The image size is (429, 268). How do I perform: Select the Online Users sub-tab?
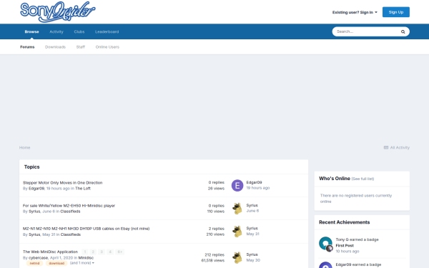point(107,47)
